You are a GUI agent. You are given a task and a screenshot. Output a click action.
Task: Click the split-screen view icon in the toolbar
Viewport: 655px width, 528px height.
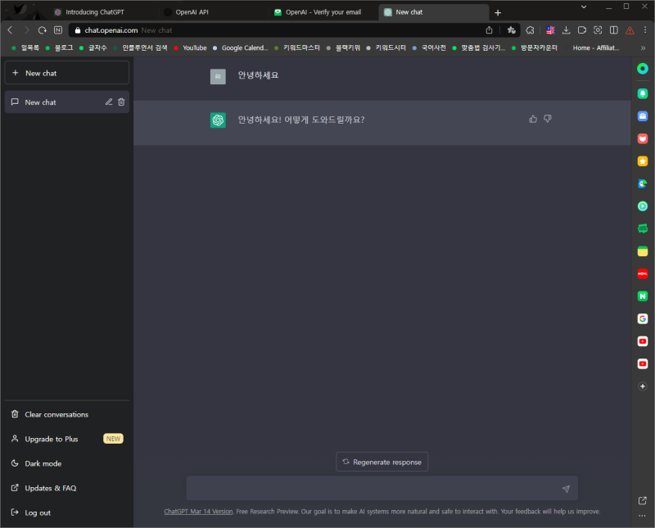tap(614, 29)
